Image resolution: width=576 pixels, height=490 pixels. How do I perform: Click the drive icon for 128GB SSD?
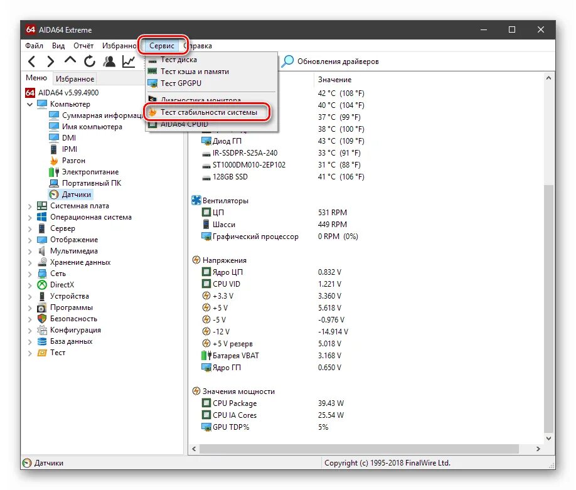pos(206,177)
